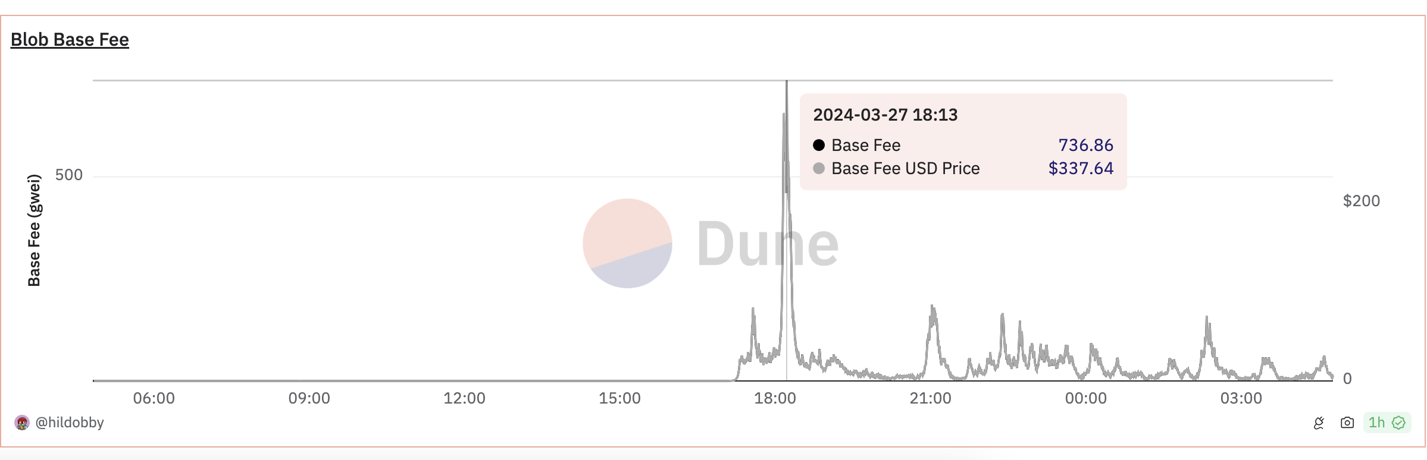Click the 18:00 x-axis label
1427x460 pixels.
[x=775, y=398]
